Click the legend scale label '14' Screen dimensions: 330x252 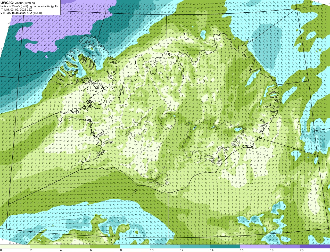pos(212,250)
